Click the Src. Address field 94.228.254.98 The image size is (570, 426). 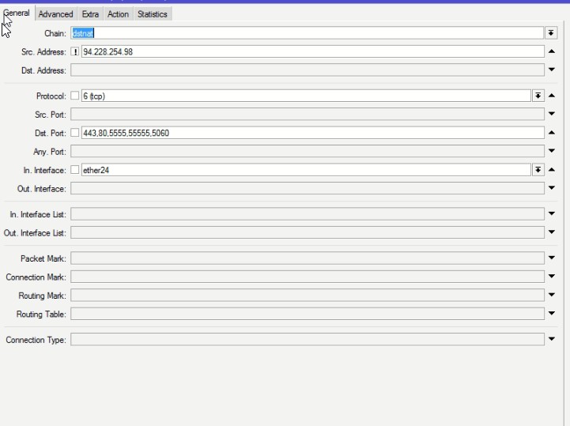[x=312, y=51]
